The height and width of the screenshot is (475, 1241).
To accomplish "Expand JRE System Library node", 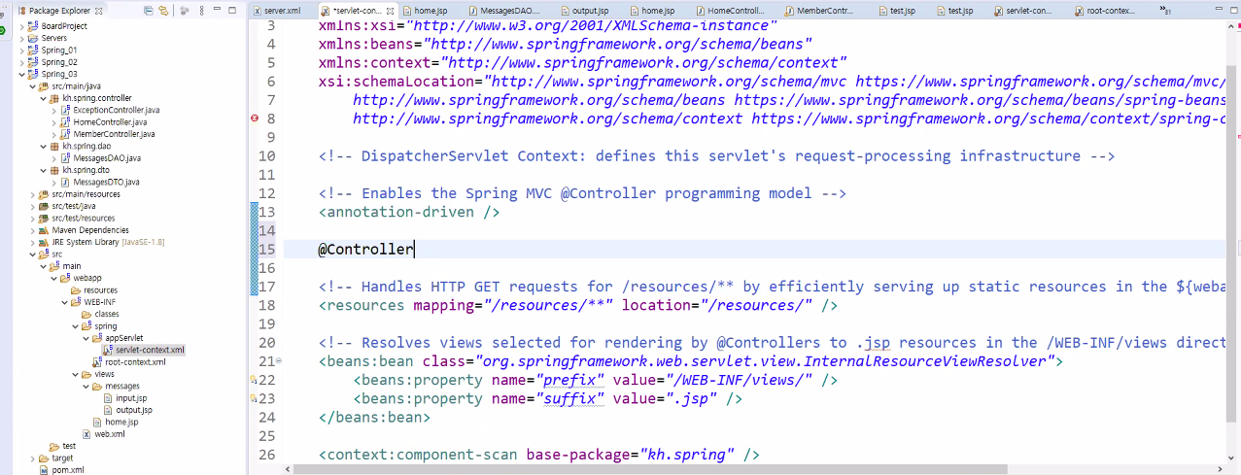I will coord(32,242).
